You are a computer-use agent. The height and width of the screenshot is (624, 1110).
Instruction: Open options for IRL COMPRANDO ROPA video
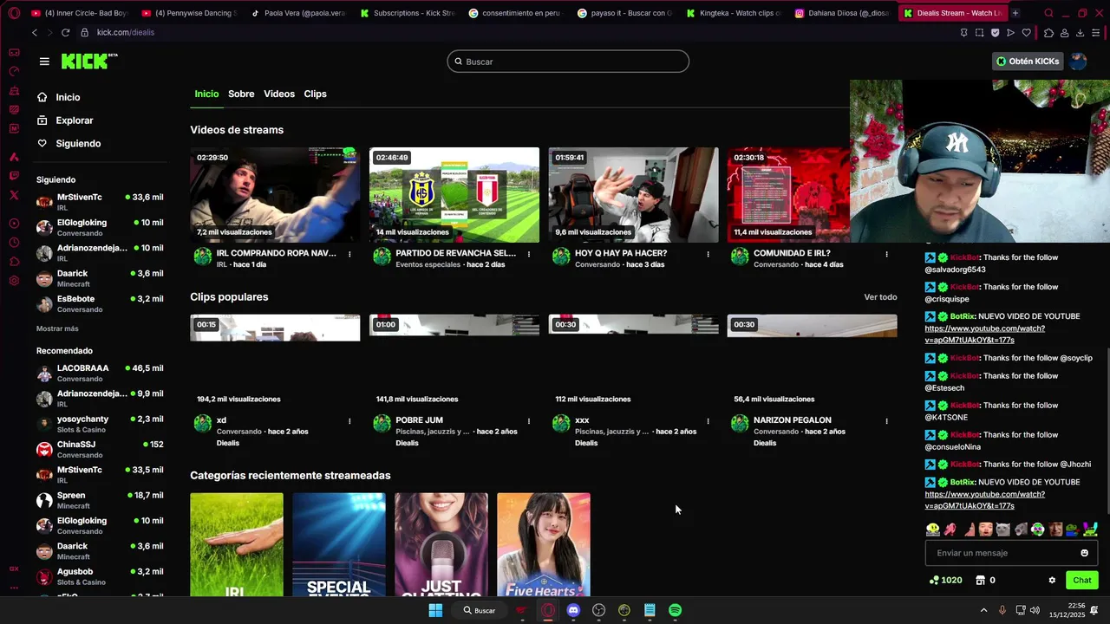[x=349, y=254]
